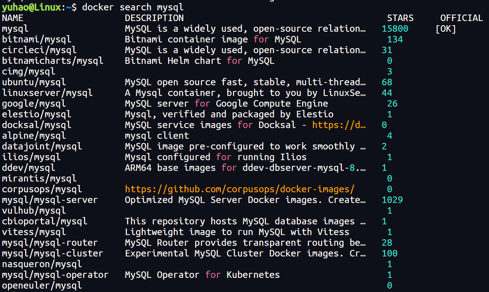The height and width of the screenshot is (292, 489).
Task: Click the yuhao@Linux prompt text
Action: (31, 7)
